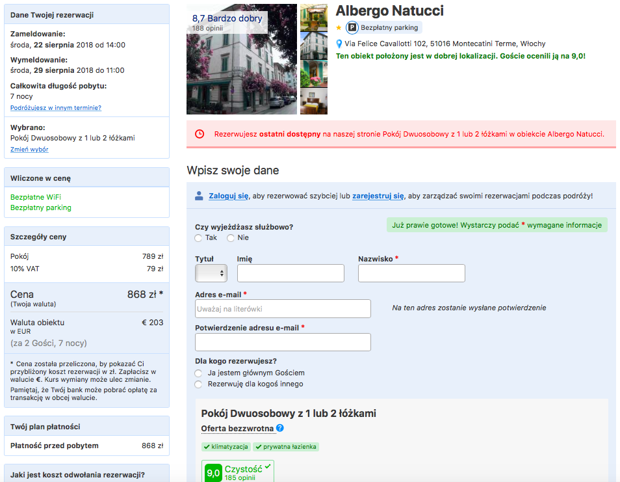The image size is (620, 482).
Task: Click the blue map pin location icon
Action: pyautogui.click(x=339, y=44)
